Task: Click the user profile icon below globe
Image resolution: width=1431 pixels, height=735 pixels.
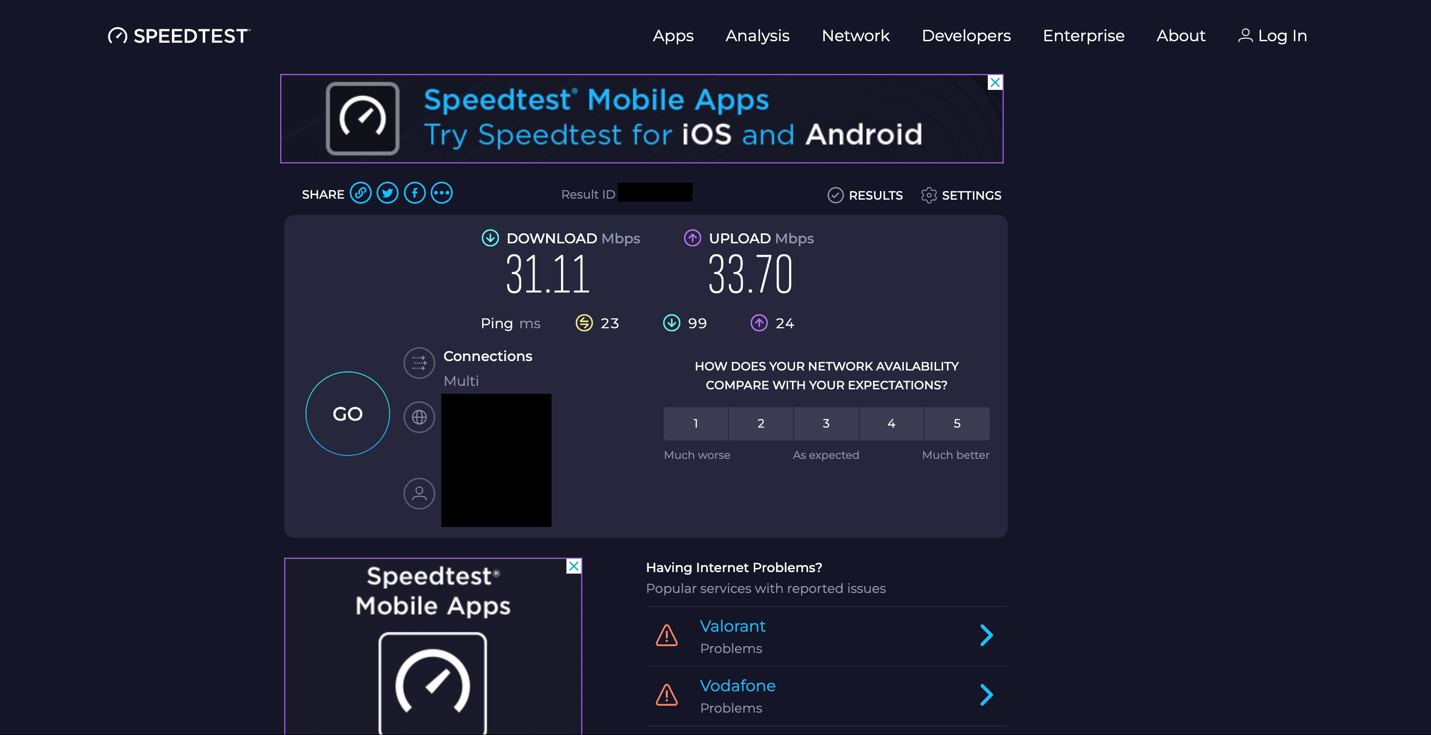Action: pyautogui.click(x=419, y=494)
